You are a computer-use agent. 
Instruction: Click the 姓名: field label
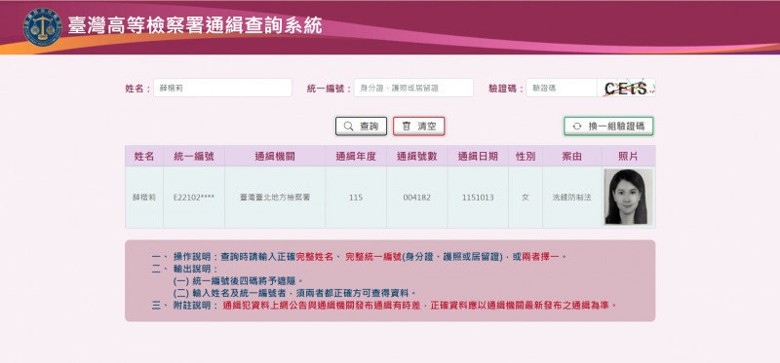pos(137,89)
